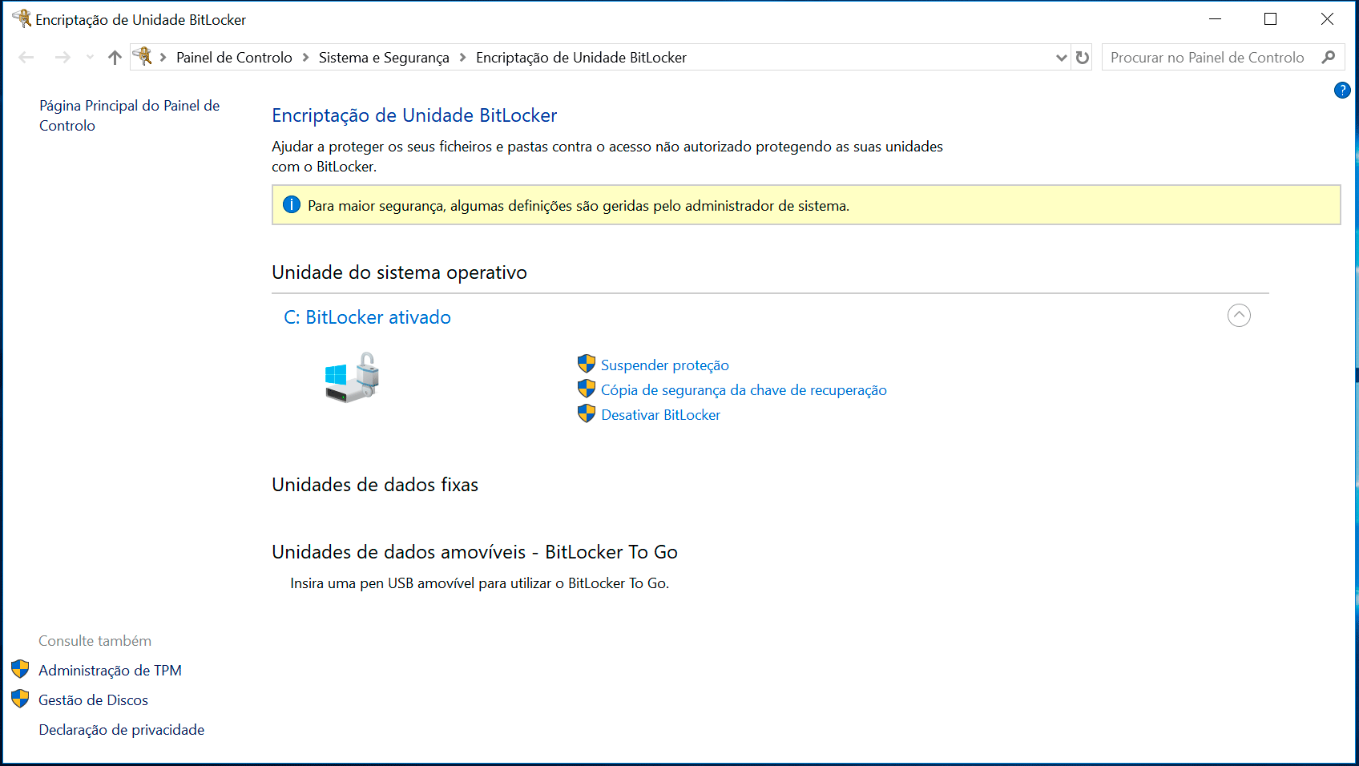Viewport: 1359px width, 766px height.
Task: Expand the chevron before Painel de Controlo
Action: [163, 58]
